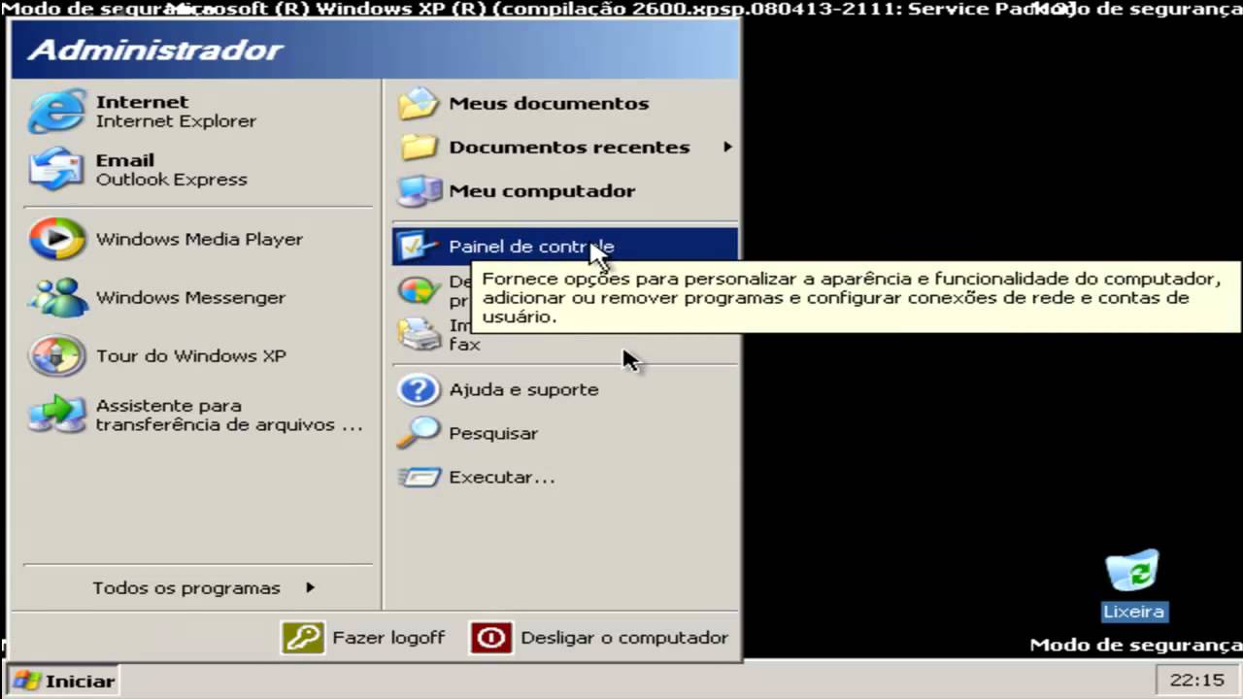Screen dimensions: 1243x699
Task: Select Painel de controle menu entry
Action: point(565,247)
